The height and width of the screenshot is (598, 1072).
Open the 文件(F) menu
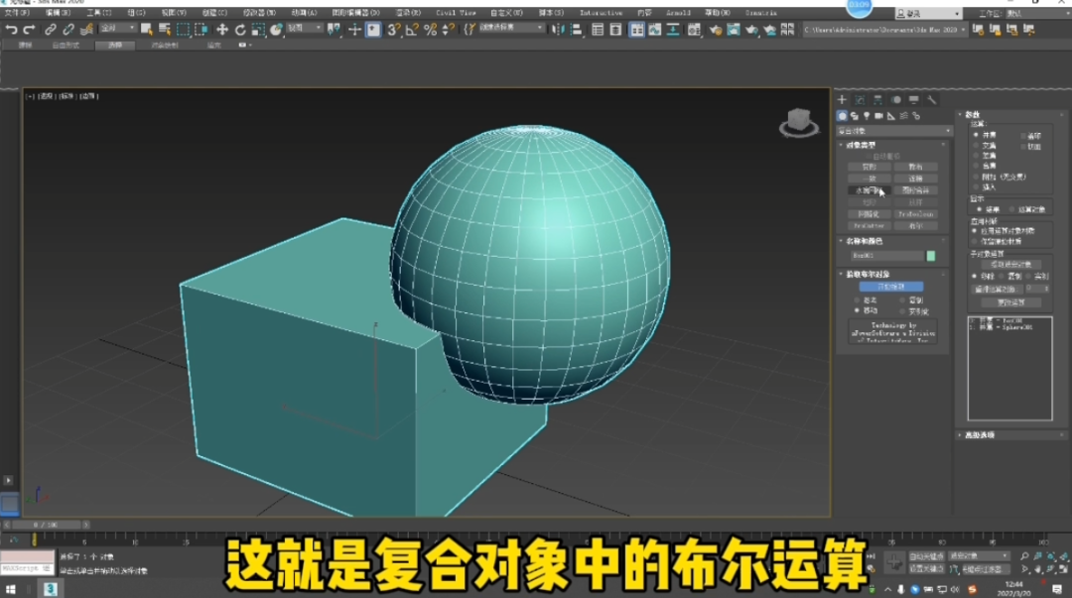[17, 12]
